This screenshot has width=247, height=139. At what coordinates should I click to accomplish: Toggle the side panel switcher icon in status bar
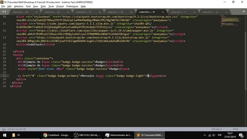(4, 129)
